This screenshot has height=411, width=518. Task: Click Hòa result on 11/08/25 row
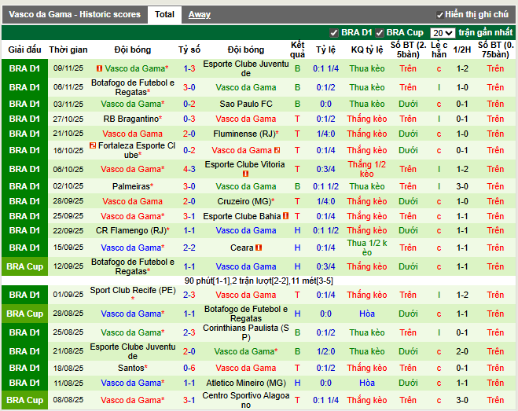click(367, 383)
